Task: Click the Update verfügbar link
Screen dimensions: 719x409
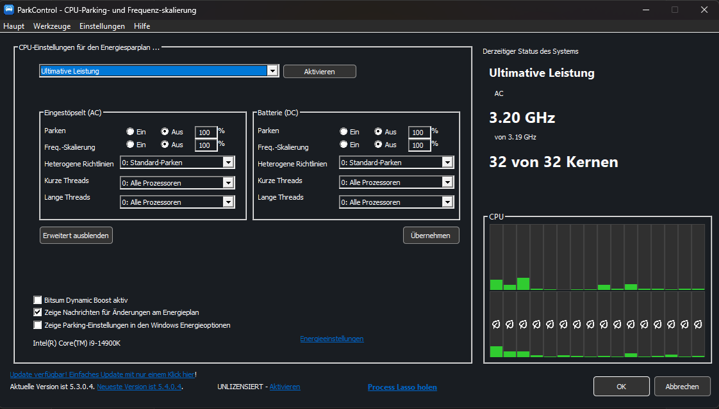Action: tap(103, 374)
